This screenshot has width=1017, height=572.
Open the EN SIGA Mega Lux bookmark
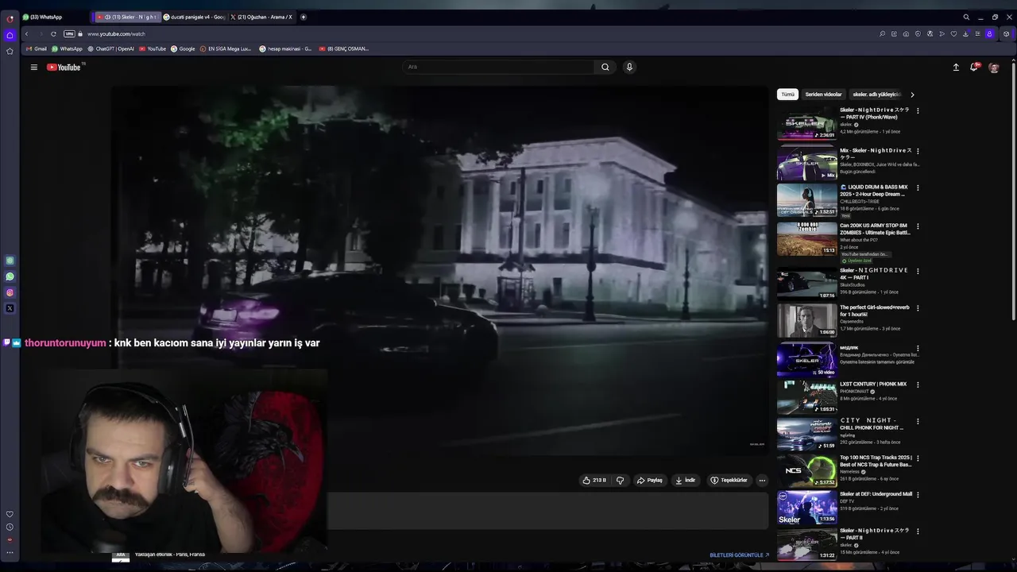tap(226, 48)
